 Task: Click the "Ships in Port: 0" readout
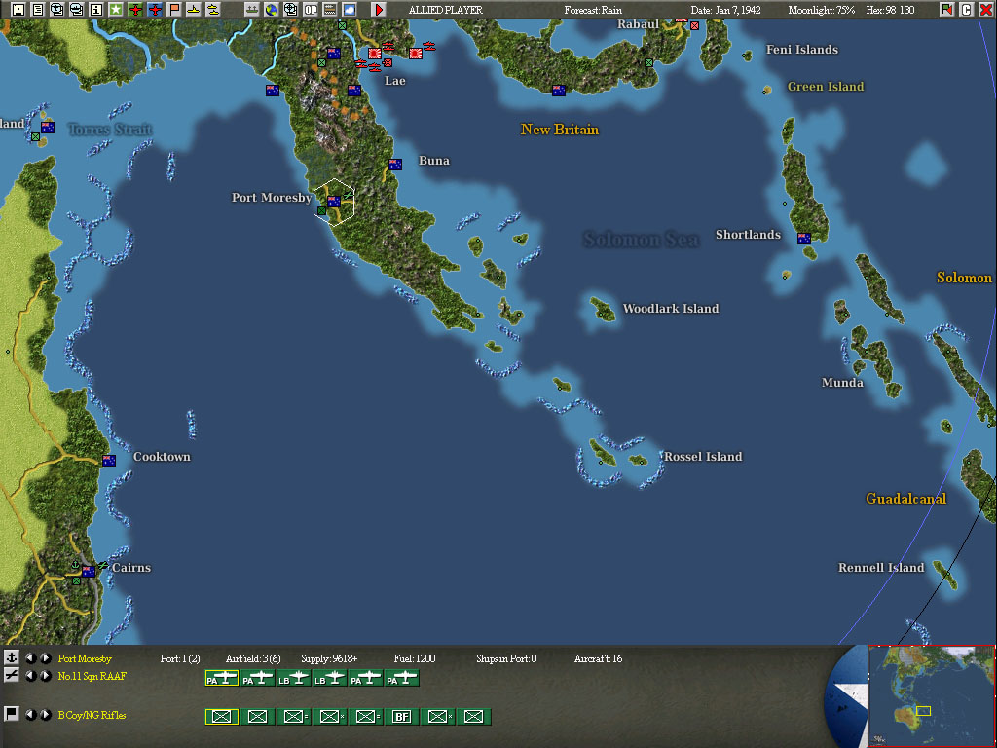(506, 658)
